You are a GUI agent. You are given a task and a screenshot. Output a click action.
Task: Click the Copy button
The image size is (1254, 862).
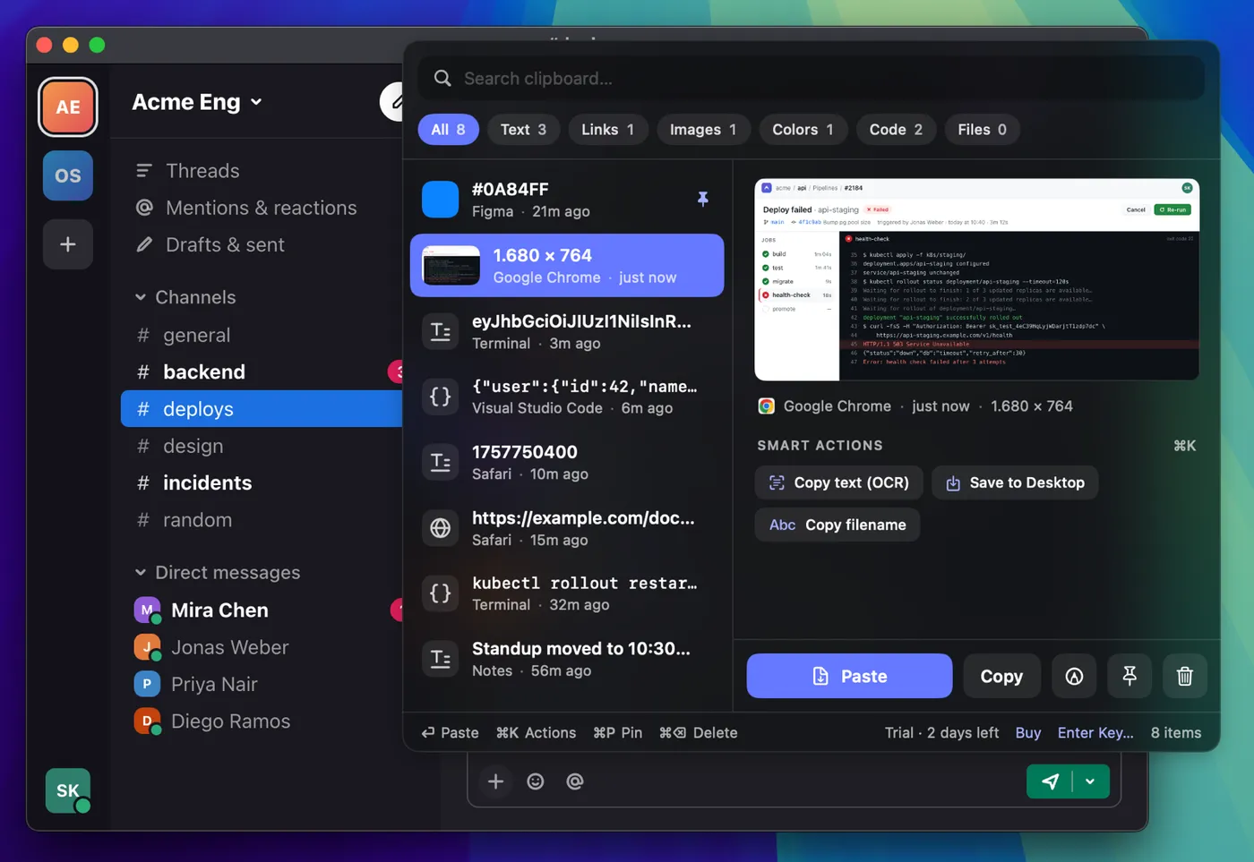point(1001,676)
